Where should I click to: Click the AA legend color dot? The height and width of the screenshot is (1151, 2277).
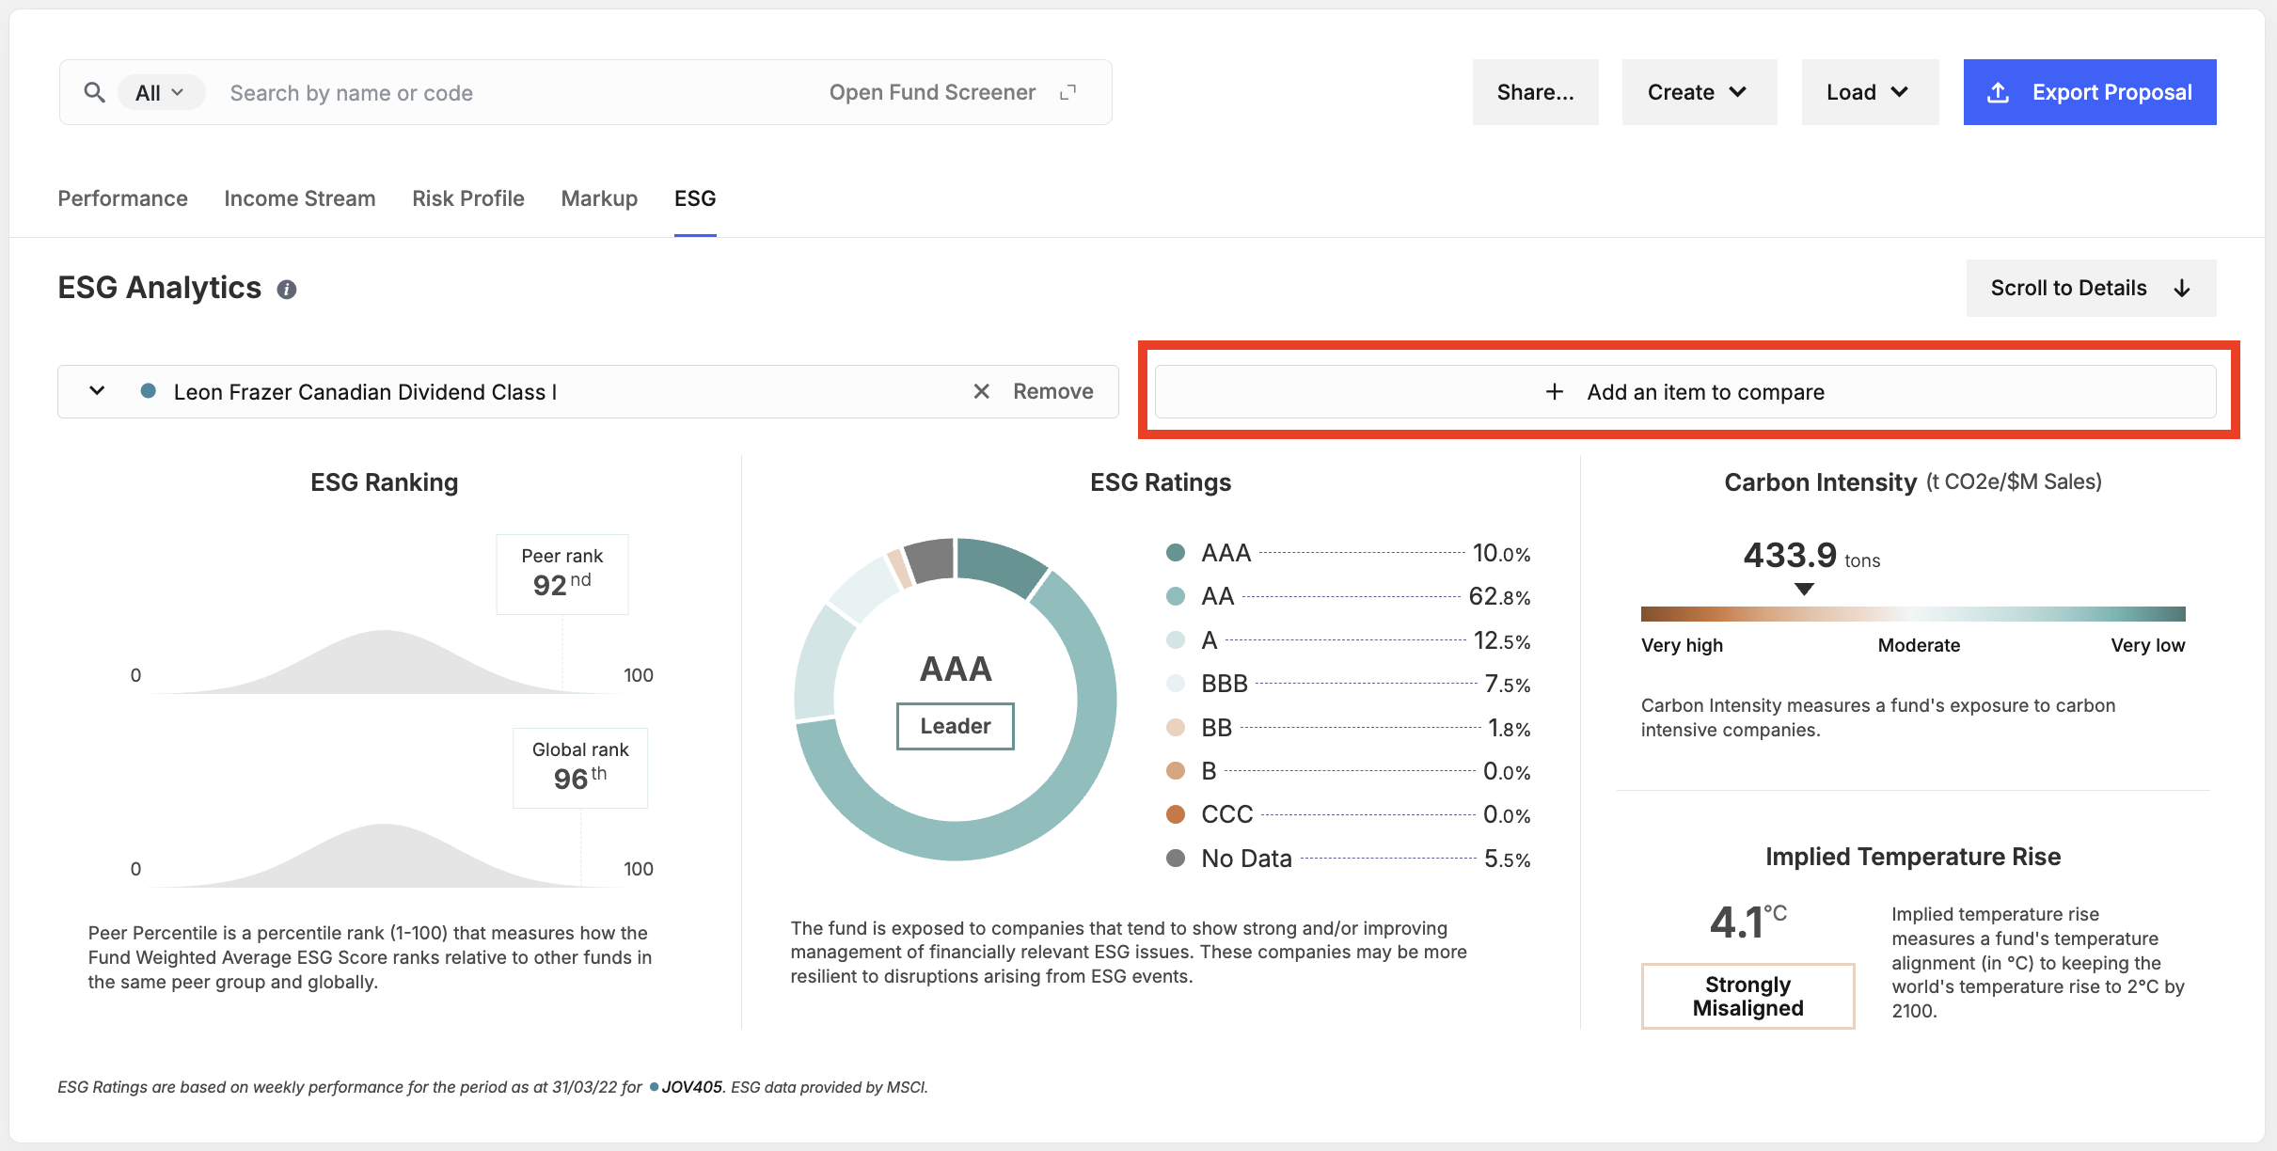tap(1175, 596)
